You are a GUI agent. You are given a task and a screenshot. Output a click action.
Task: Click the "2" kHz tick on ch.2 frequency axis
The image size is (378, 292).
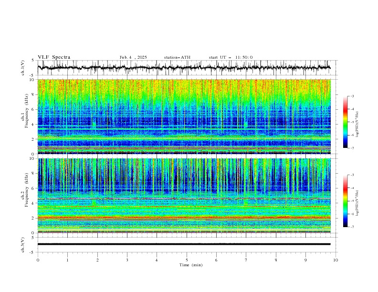click(x=33, y=218)
